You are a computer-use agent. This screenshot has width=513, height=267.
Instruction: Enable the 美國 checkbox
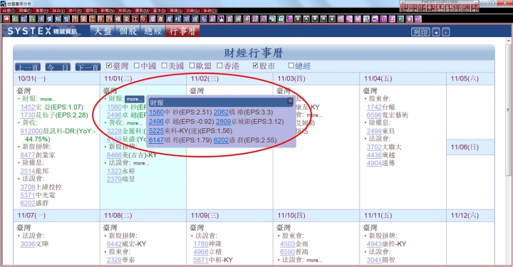coord(165,66)
